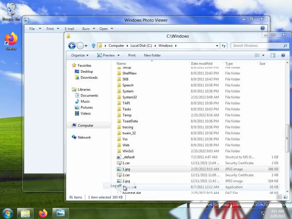Select Libraries in navigation pane

coord(84,89)
